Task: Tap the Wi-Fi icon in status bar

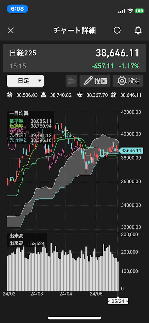Action: point(130,11)
